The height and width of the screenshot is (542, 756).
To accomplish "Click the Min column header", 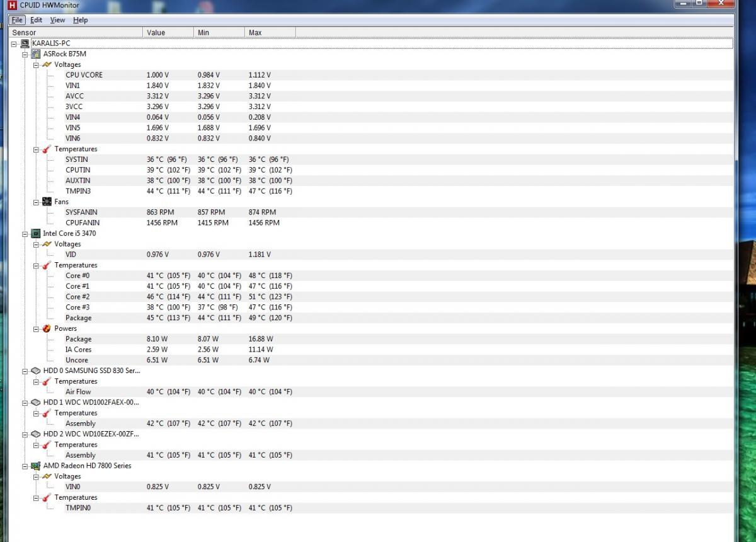I will coord(219,32).
